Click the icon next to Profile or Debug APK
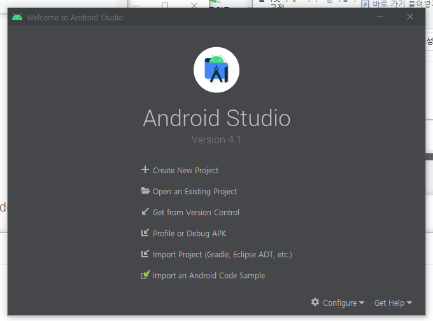The width and height of the screenshot is (433, 321). pos(145,233)
